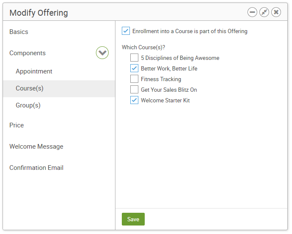292x234 pixels.
Task: Shrink dialog with the collapse arrows icon
Action: [x=264, y=12]
